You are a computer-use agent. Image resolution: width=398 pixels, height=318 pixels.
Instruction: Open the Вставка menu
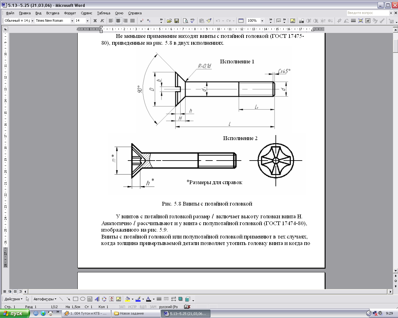[53, 13]
